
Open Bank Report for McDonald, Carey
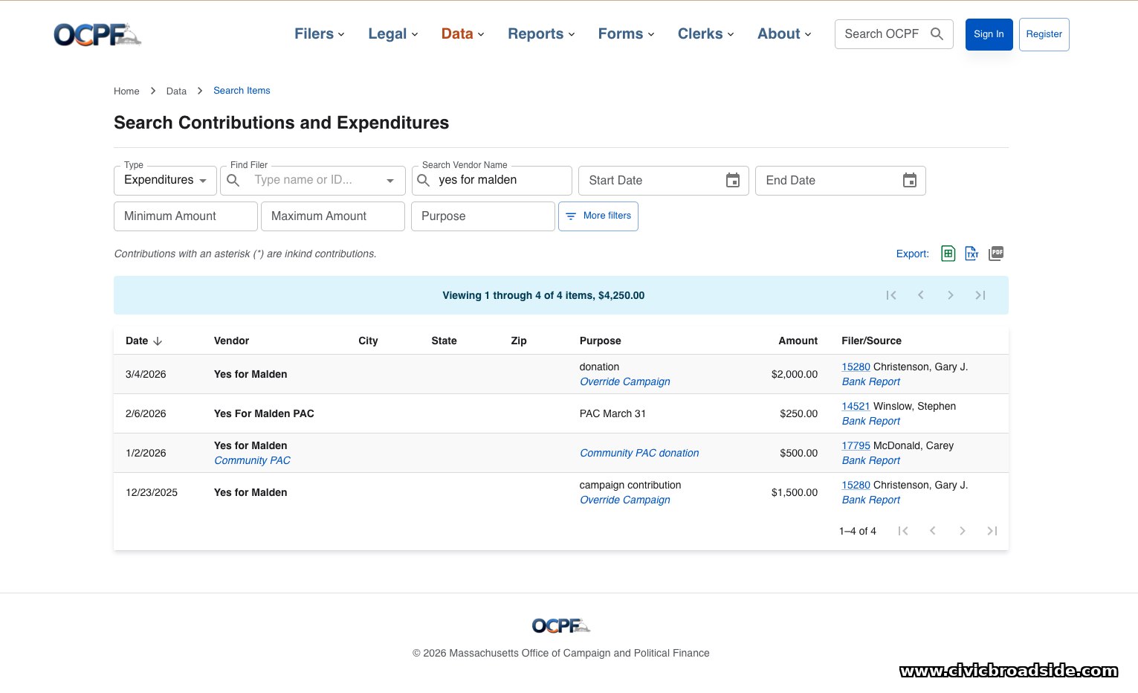pos(870,461)
